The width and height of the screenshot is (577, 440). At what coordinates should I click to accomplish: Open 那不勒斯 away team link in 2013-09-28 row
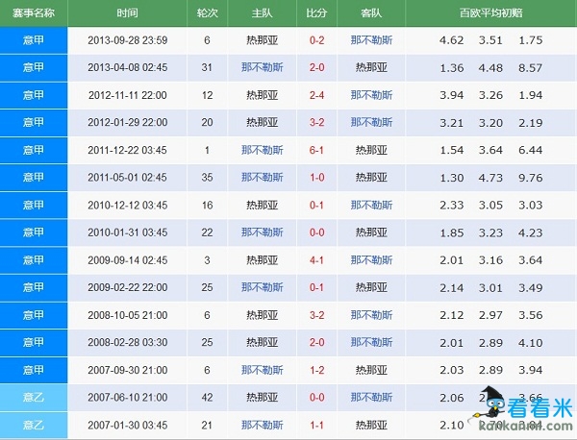pos(371,40)
